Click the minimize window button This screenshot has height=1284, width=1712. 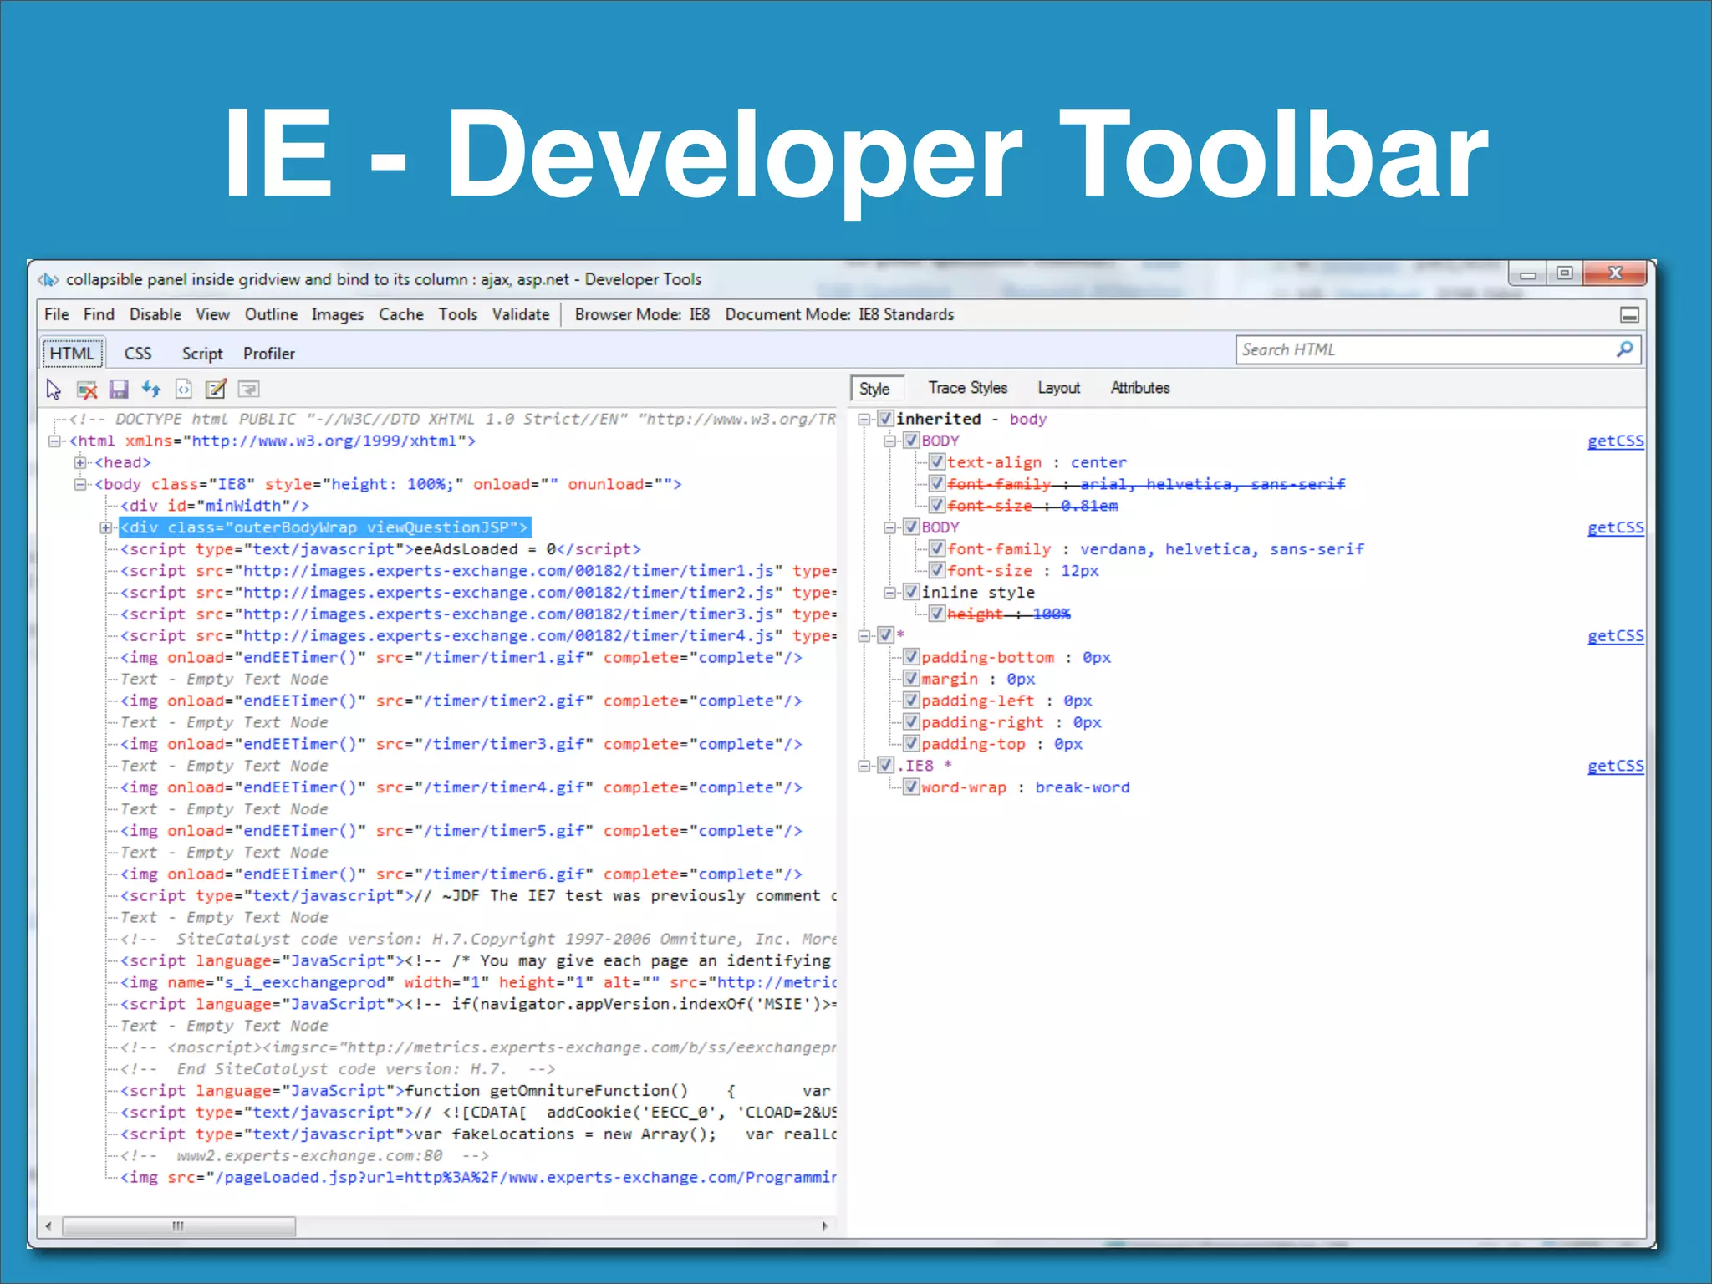(1528, 273)
